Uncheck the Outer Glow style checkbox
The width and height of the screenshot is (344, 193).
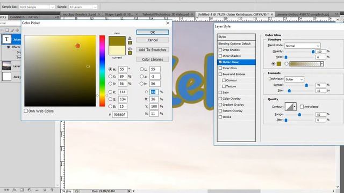[x=220, y=62]
